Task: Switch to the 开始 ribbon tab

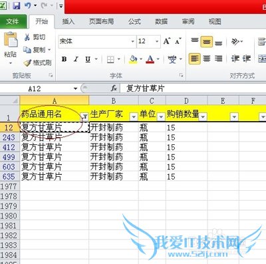Action: 42,21
